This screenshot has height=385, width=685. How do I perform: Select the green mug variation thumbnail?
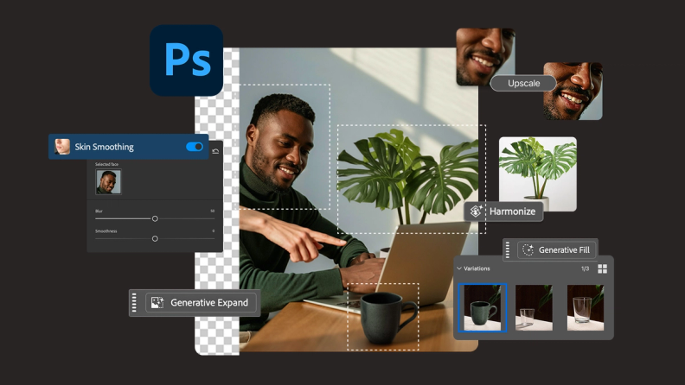click(483, 308)
